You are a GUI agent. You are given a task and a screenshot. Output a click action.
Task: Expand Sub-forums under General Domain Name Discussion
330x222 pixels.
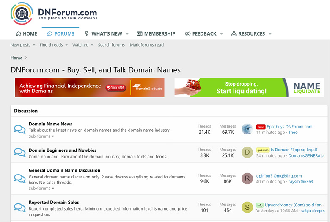(x=41, y=188)
